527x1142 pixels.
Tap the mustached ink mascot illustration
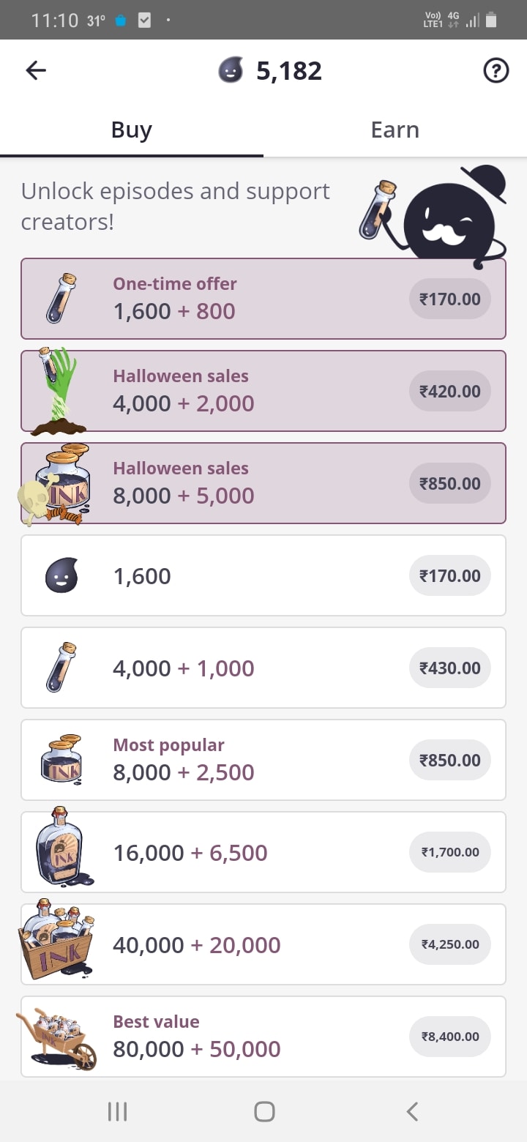(x=448, y=217)
